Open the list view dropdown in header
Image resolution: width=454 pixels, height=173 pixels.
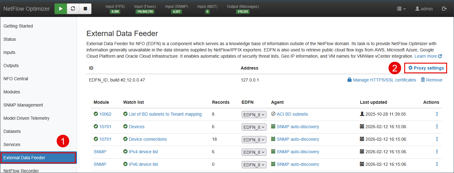tap(401, 9)
